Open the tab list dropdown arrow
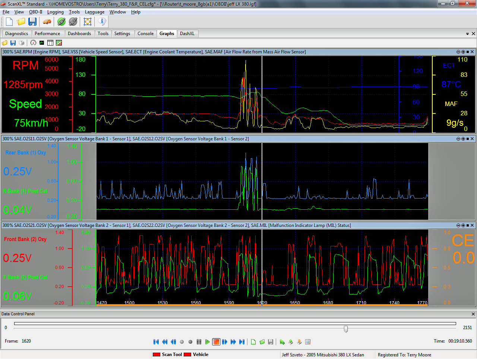Viewport: 477px width, 359px height. click(x=467, y=34)
